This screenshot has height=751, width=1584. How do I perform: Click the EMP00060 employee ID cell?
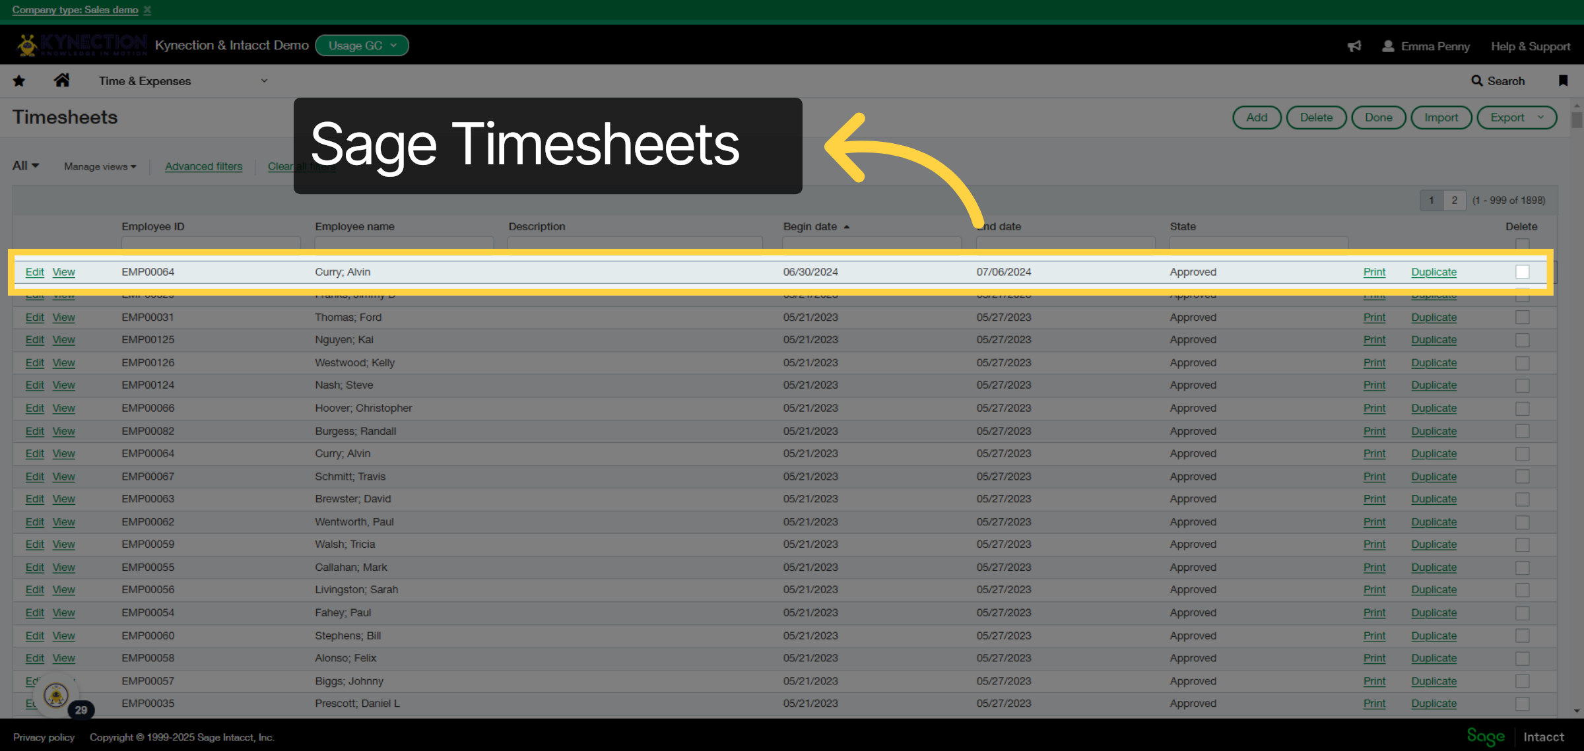click(x=148, y=636)
